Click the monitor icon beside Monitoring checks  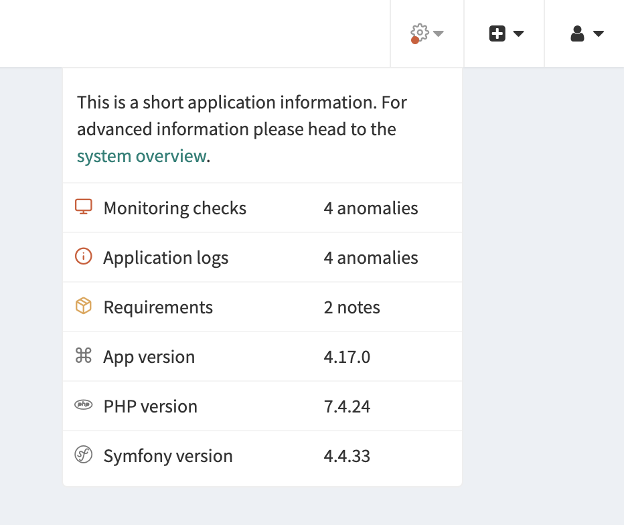83,207
